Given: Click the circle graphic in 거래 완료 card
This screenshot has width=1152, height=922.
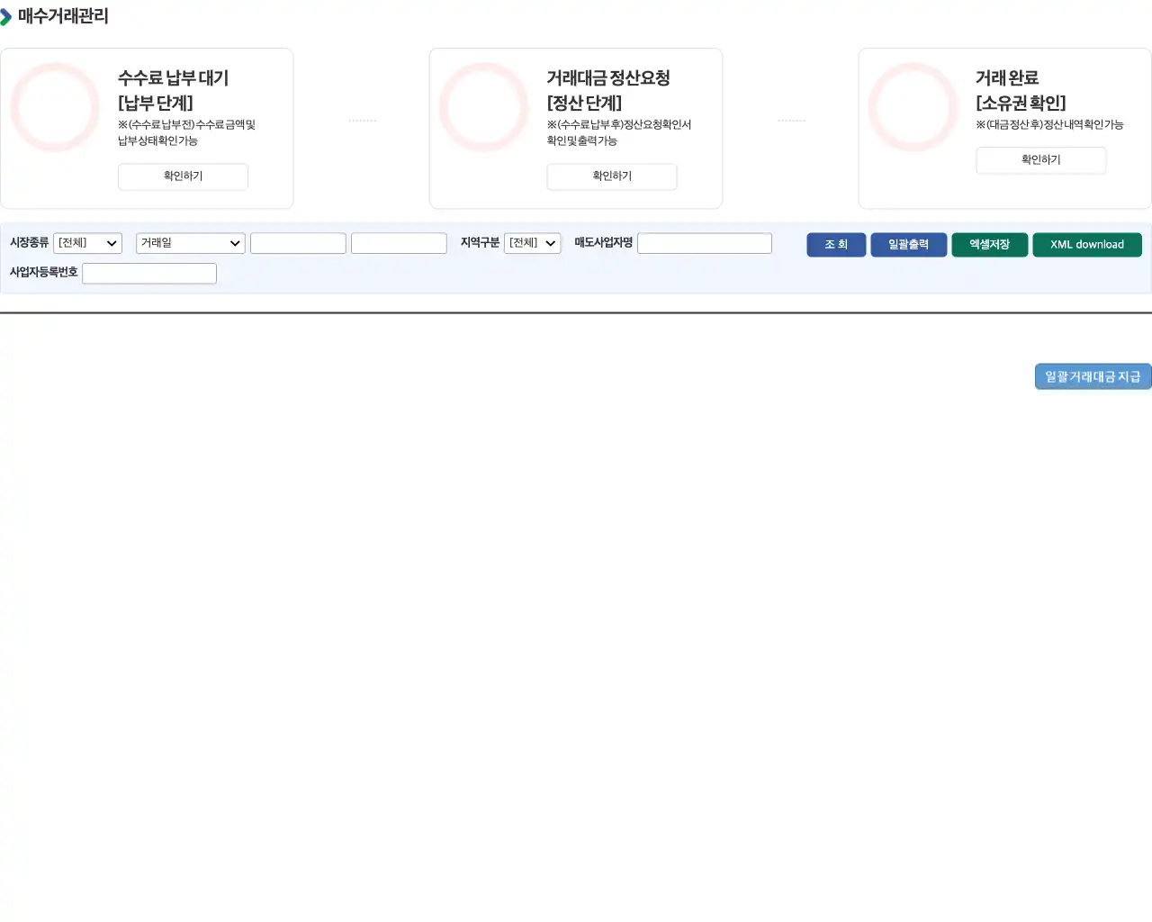Looking at the screenshot, I should point(913,107).
